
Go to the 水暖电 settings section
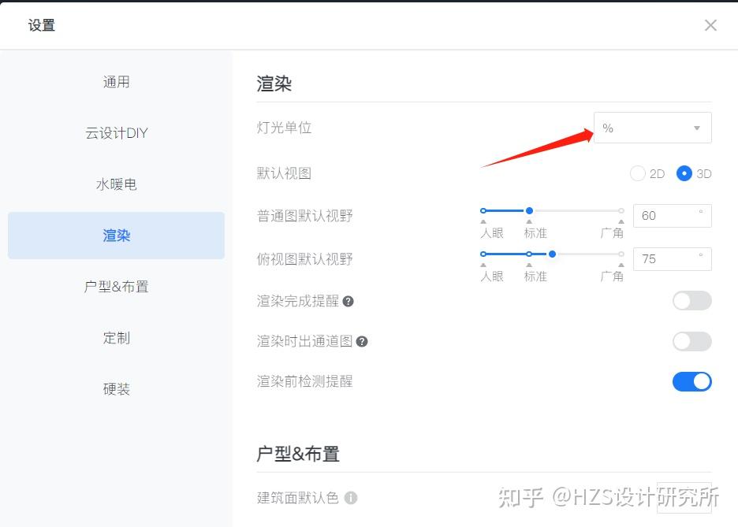116,184
